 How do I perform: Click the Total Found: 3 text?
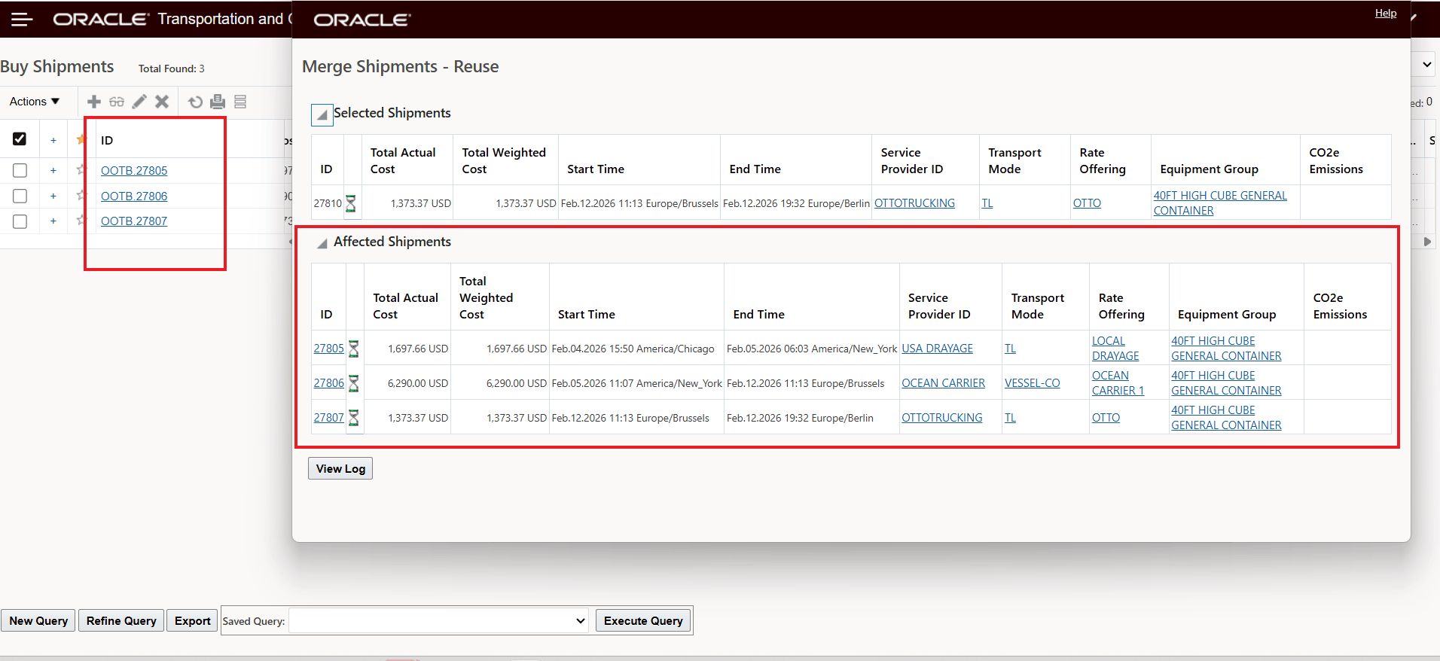(172, 69)
